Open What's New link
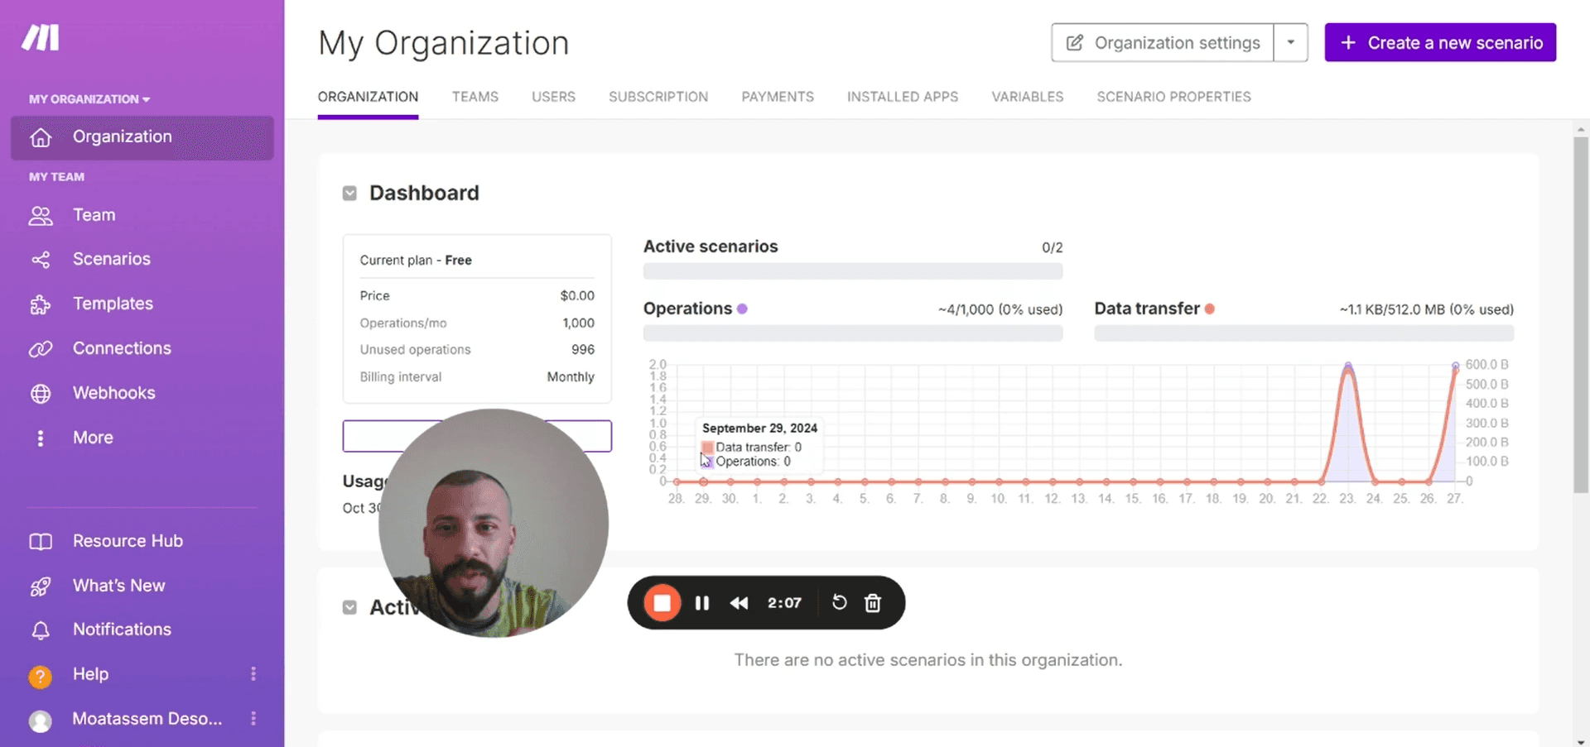Image resolution: width=1590 pixels, height=747 pixels. [118, 586]
